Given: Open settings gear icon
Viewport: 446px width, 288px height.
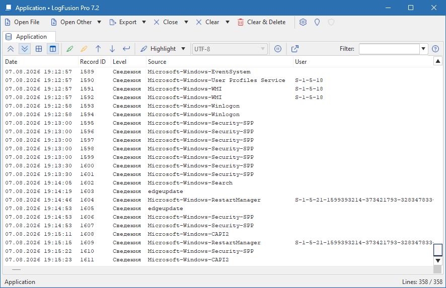Looking at the screenshot, I should click(303, 22).
